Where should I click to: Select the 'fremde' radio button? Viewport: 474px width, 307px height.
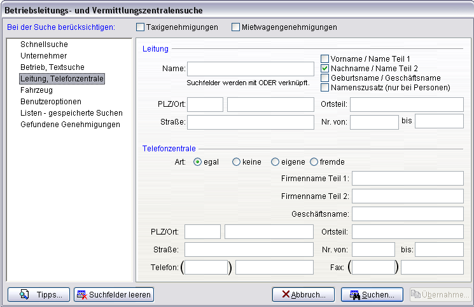coord(314,162)
